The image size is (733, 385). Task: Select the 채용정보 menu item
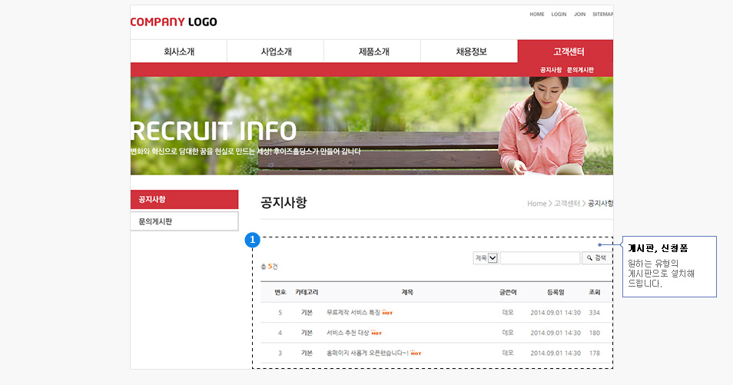point(469,52)
